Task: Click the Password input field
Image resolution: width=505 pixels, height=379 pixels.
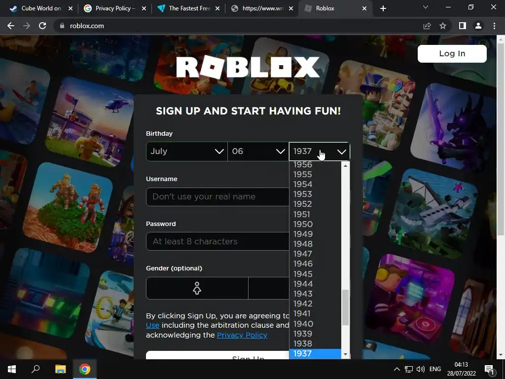Action: (217, 241)
